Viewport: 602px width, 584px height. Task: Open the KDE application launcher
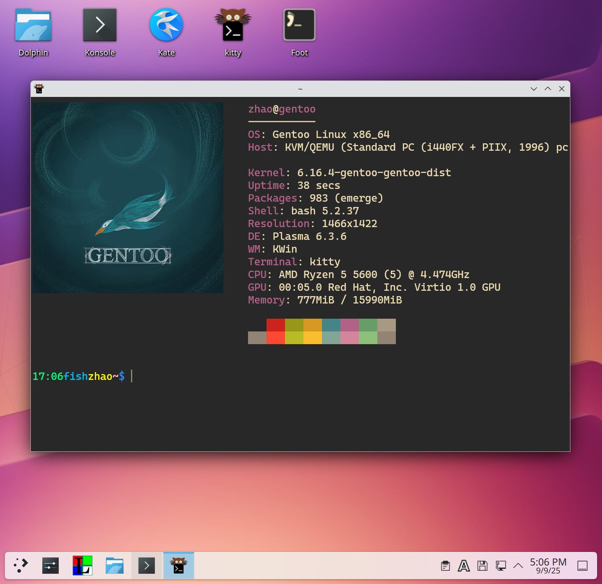(x=20, y=566)
